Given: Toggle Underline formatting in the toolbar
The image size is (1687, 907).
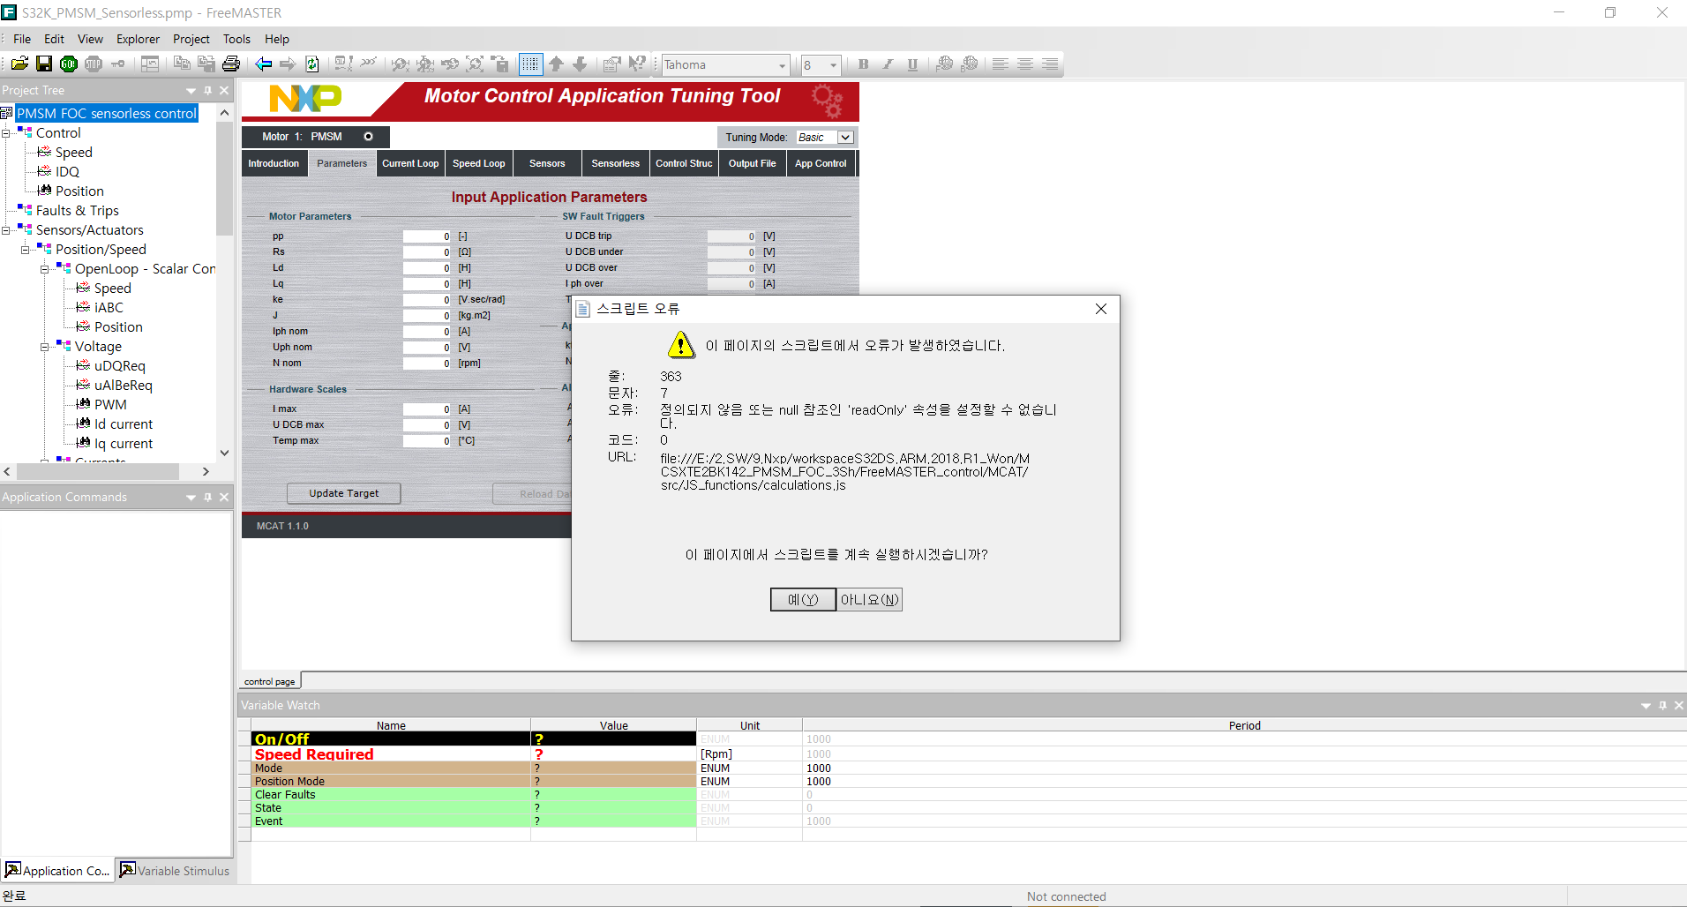Looking at the screenshot, I should click(913, 64).
